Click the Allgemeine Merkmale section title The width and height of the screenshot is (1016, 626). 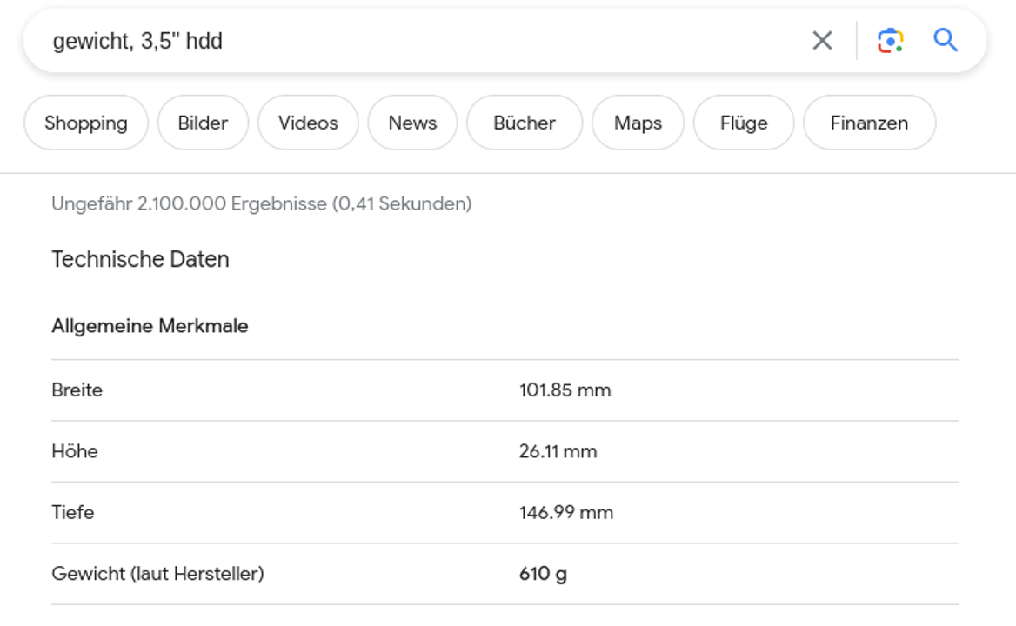tap(150, 325)
